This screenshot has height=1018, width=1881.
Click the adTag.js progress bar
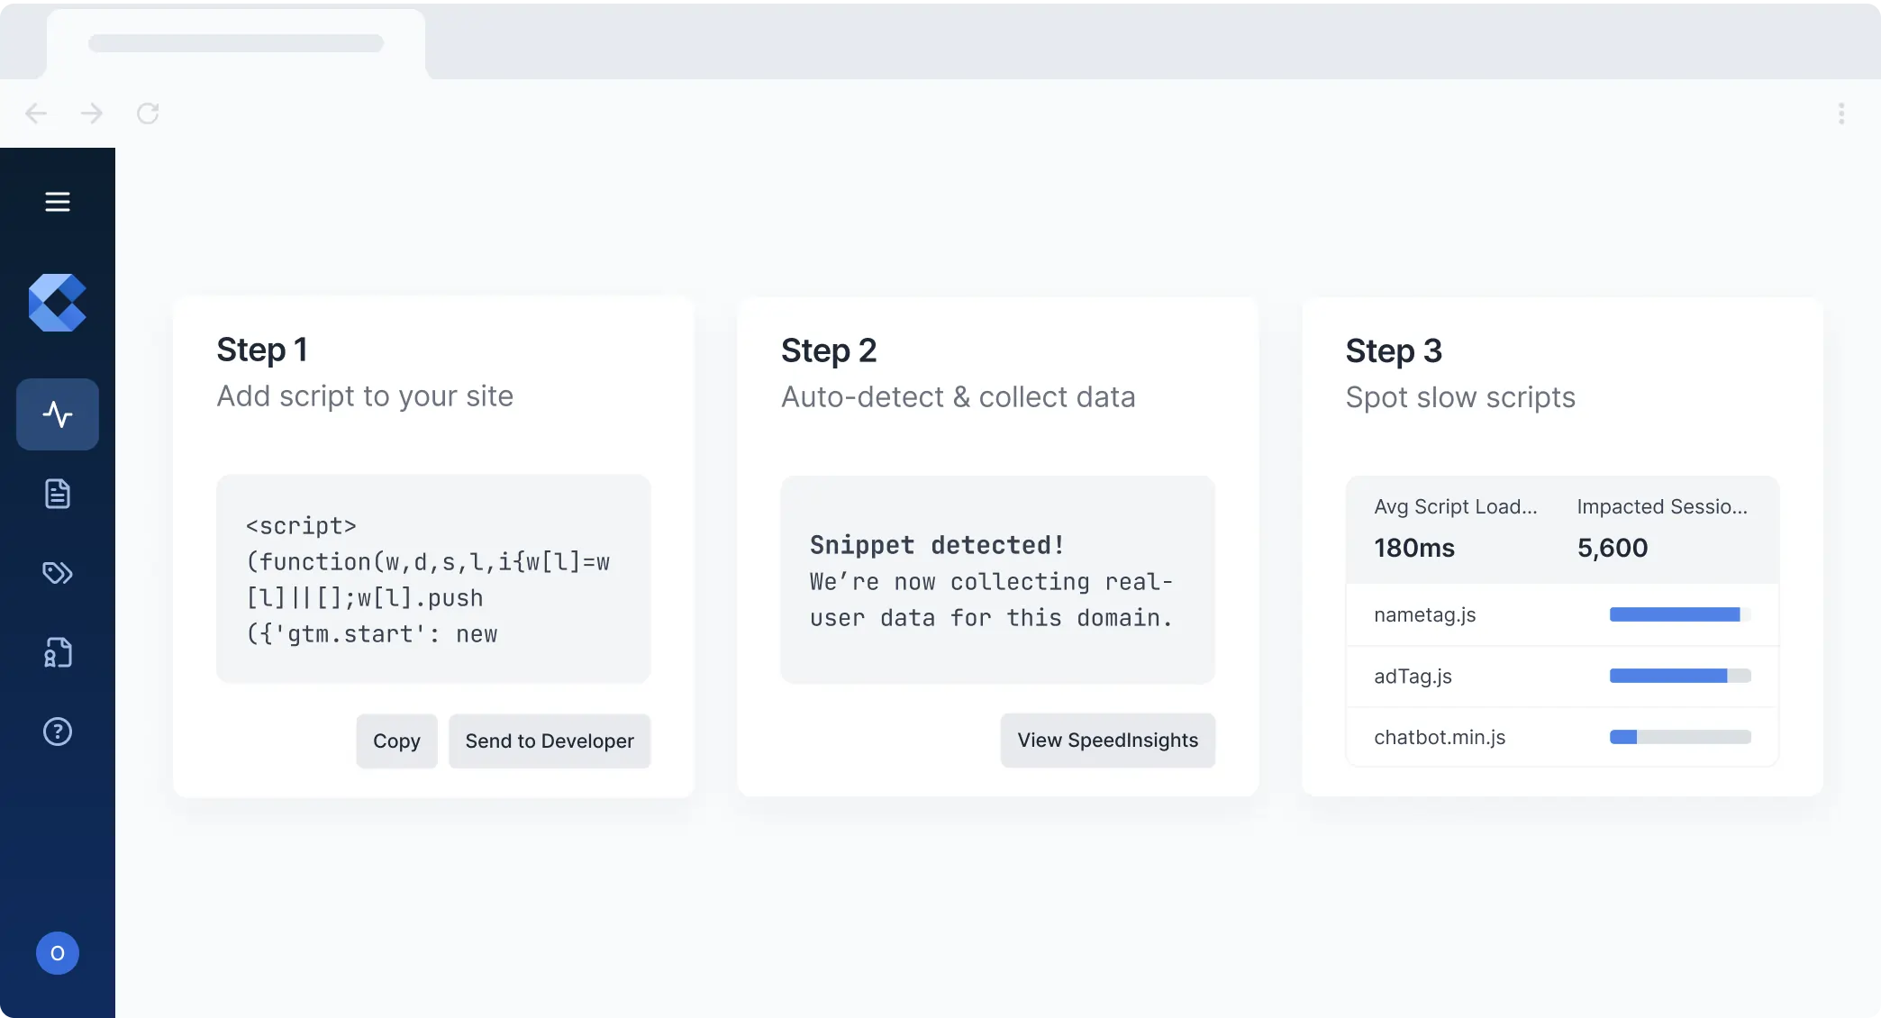[x=1679, y=676]
